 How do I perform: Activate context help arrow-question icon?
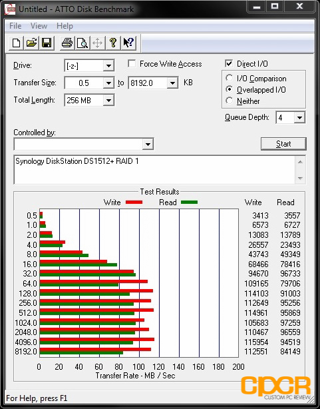(128, 43)
